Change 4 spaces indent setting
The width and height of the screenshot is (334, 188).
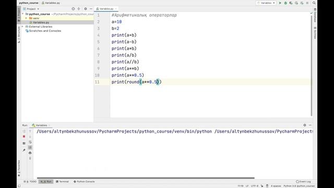tap(276, 186)
